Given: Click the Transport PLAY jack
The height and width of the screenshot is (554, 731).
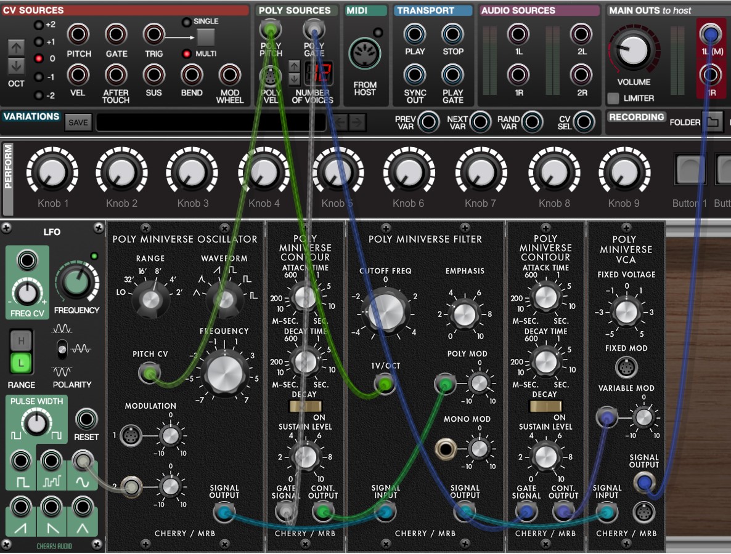Looking at the screenshot, I should (414, 34).
